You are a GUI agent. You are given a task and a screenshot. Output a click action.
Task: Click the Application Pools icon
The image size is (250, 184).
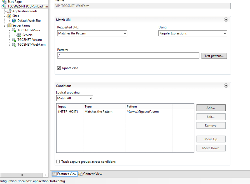tap(9, 11)
